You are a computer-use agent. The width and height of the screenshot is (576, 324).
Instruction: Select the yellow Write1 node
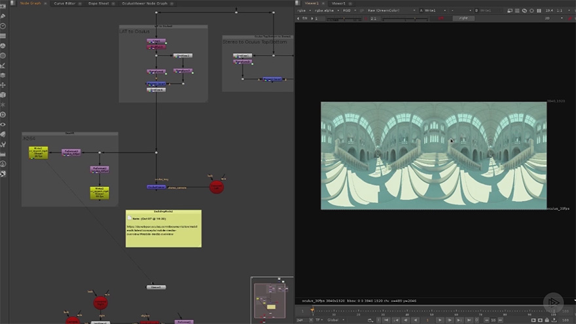click(x=38, y=153)
